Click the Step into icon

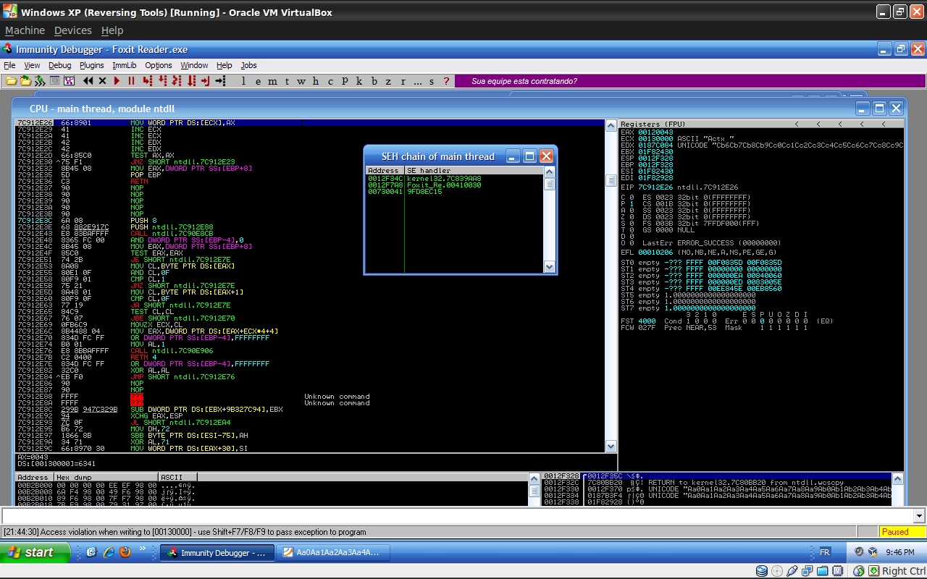coord(148,80)
